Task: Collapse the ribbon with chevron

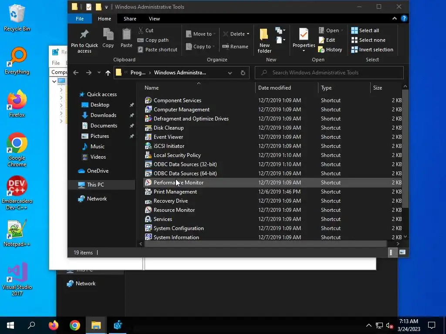Action: tap(395, 18)
